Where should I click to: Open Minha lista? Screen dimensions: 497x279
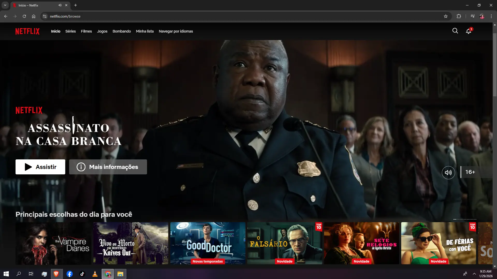(145, 31)
